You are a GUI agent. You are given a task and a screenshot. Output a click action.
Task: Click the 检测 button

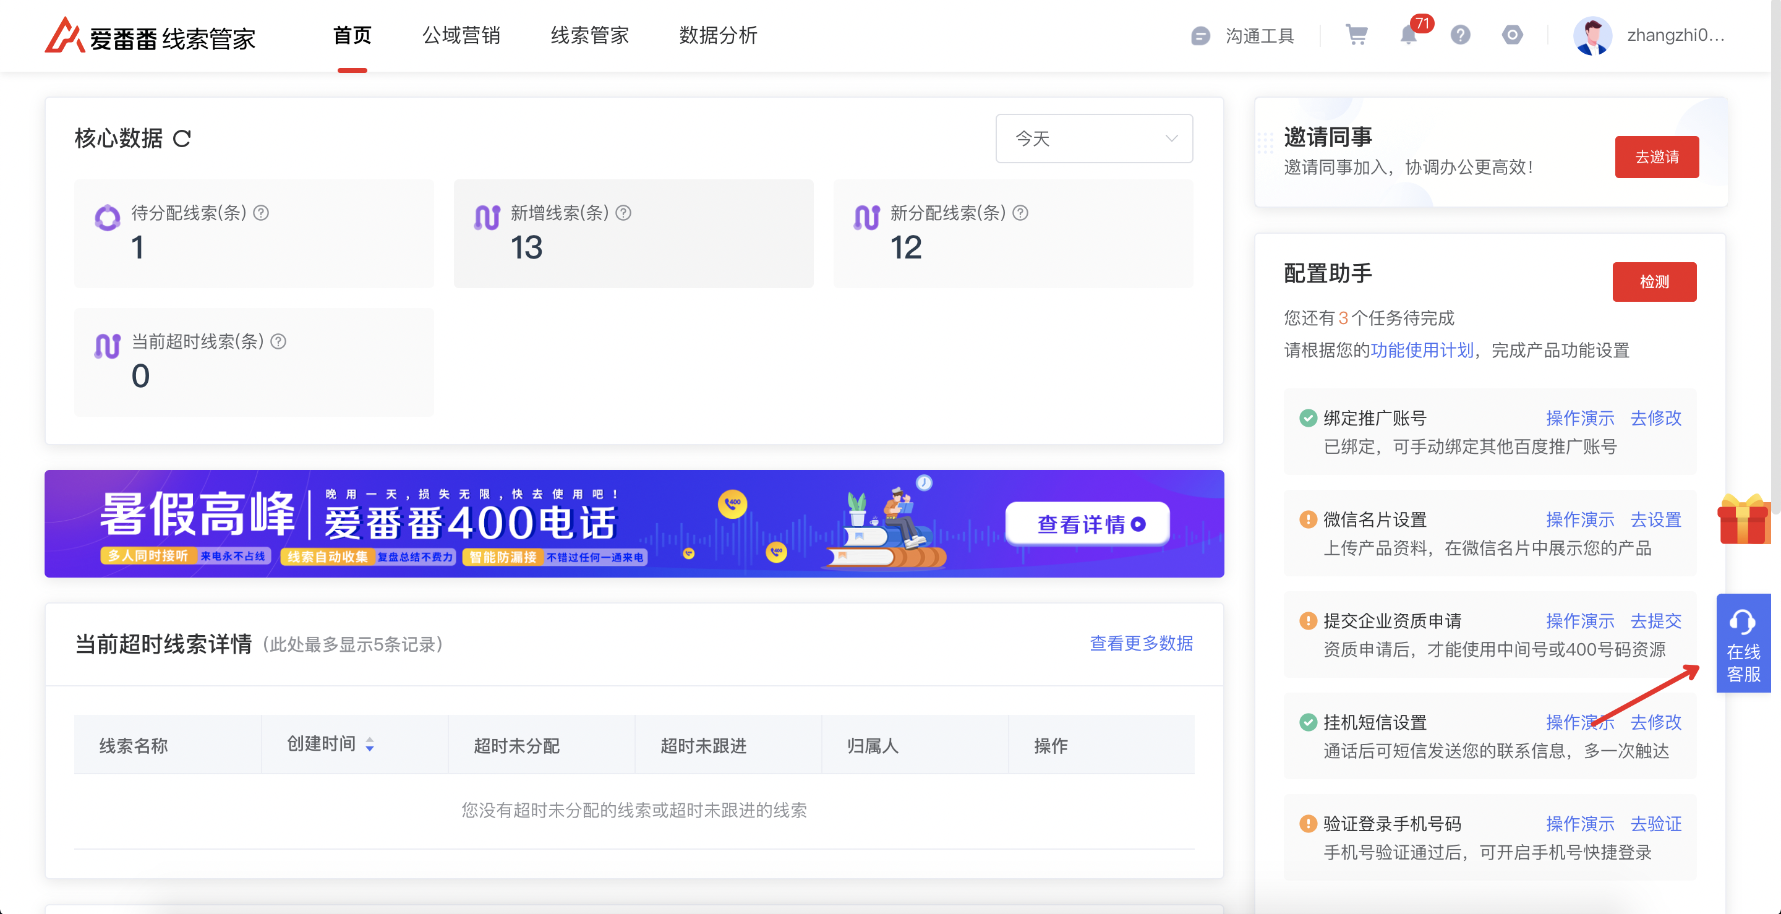pos(1654,281)
